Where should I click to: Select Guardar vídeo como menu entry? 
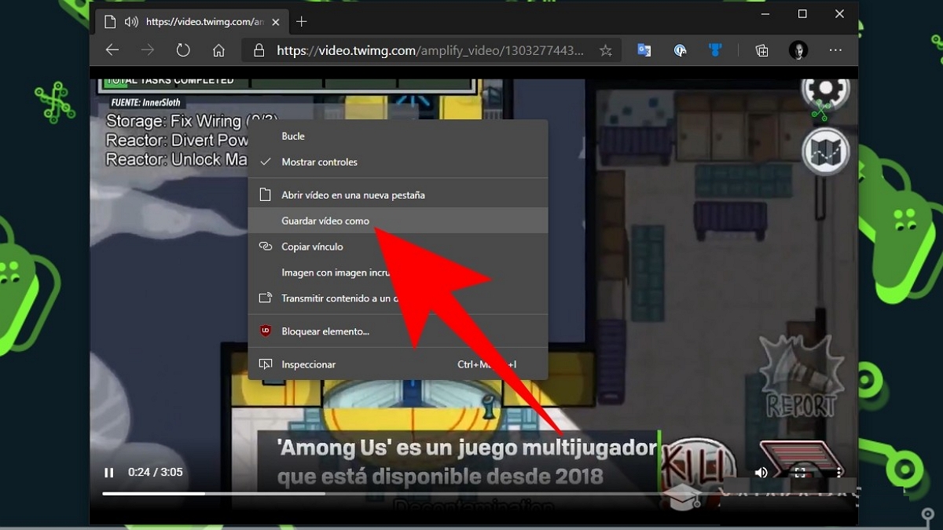tap(398, 221)
